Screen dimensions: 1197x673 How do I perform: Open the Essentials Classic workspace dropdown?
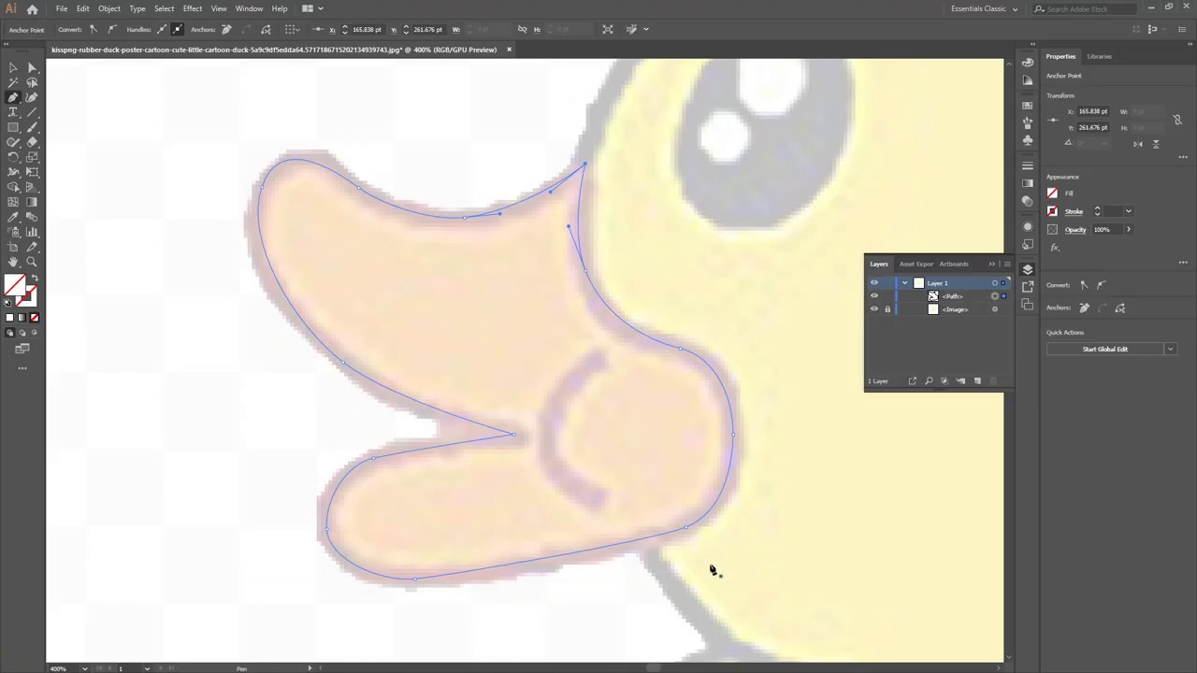984,8
